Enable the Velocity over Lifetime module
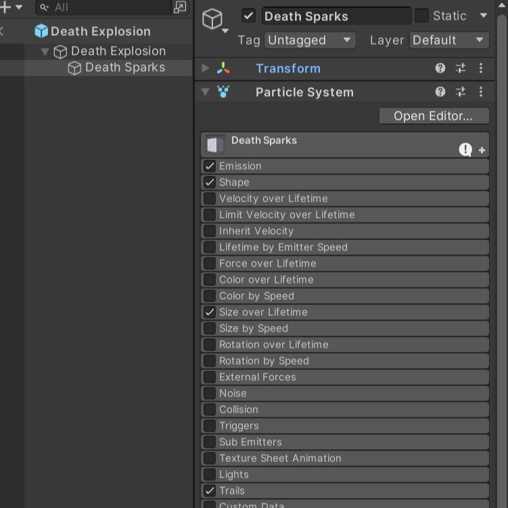Viewport: 508px width, 508px height. coord(210,198)
